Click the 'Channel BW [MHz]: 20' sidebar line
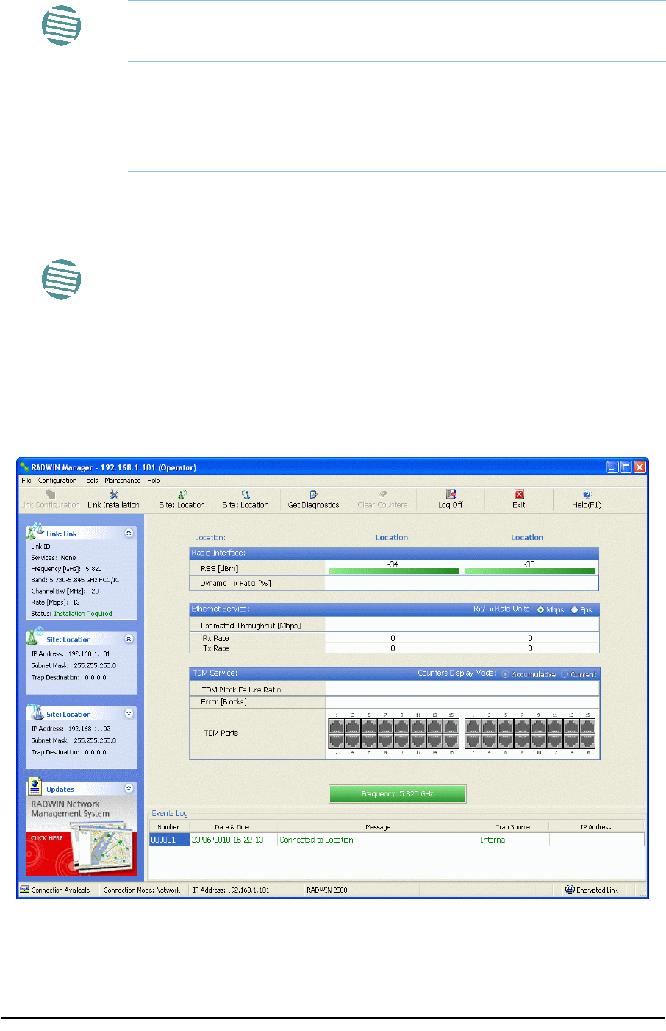The height and width of the screenshot is (1031, 666). click(65, 591)
